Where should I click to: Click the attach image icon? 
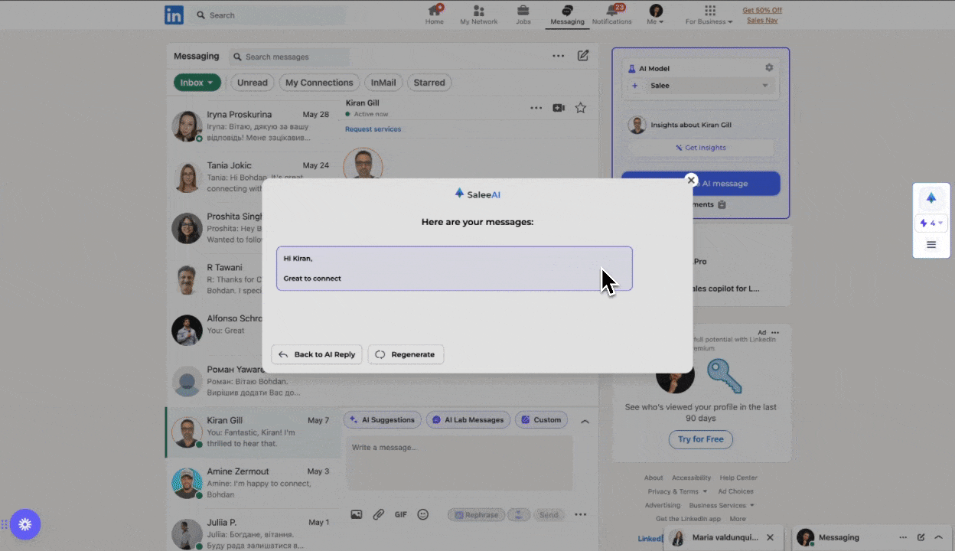pos(357,515)
